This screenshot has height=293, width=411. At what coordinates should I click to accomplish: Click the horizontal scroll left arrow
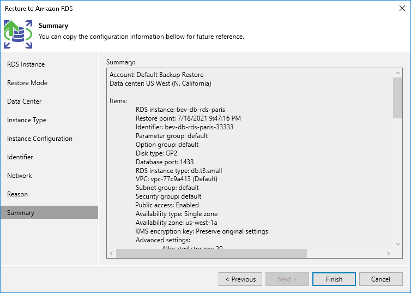click(112, 254)
